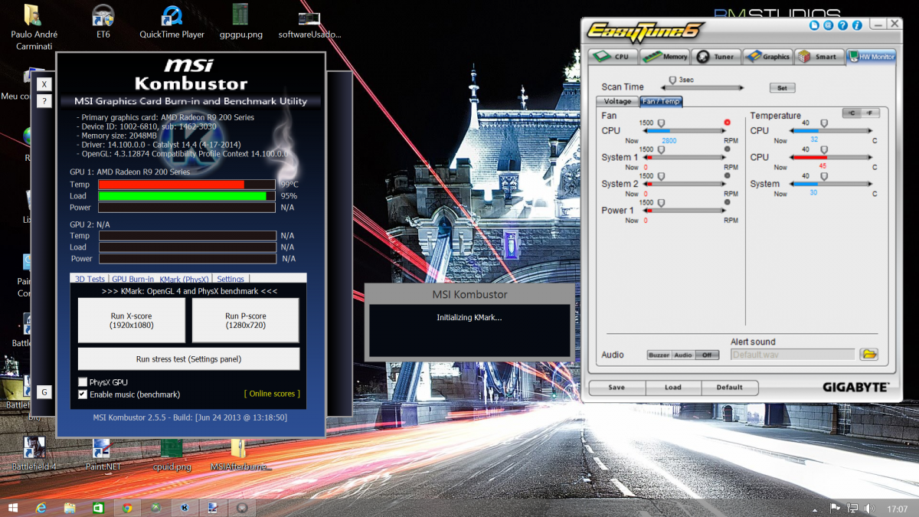The height and width of the screenshot is (517, 919).
Task: Toggle the Power 1 fan alert indicator
Action: point(727,202)
